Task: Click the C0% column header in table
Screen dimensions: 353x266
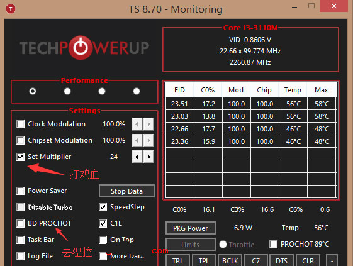Action: click(208, 90)
